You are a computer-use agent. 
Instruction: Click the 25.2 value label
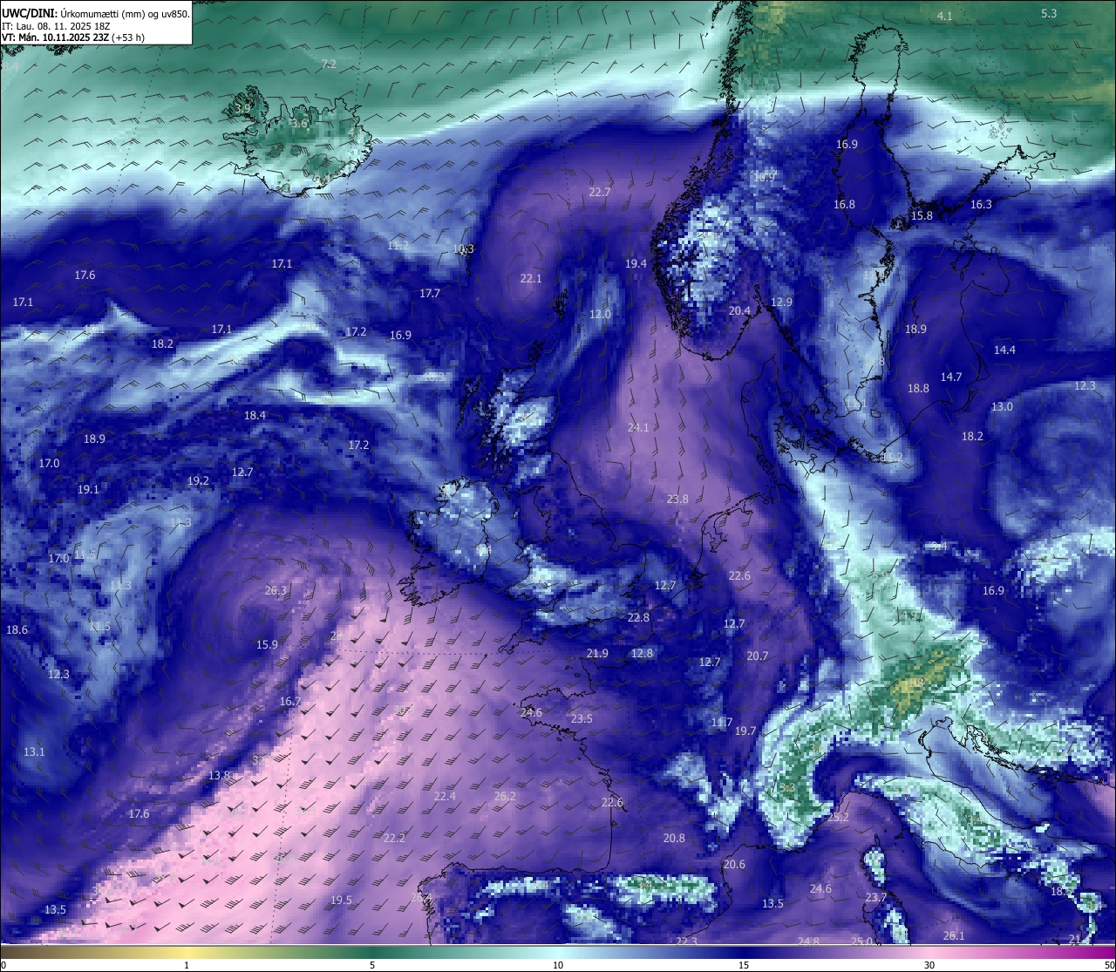(x=838, y=817)
